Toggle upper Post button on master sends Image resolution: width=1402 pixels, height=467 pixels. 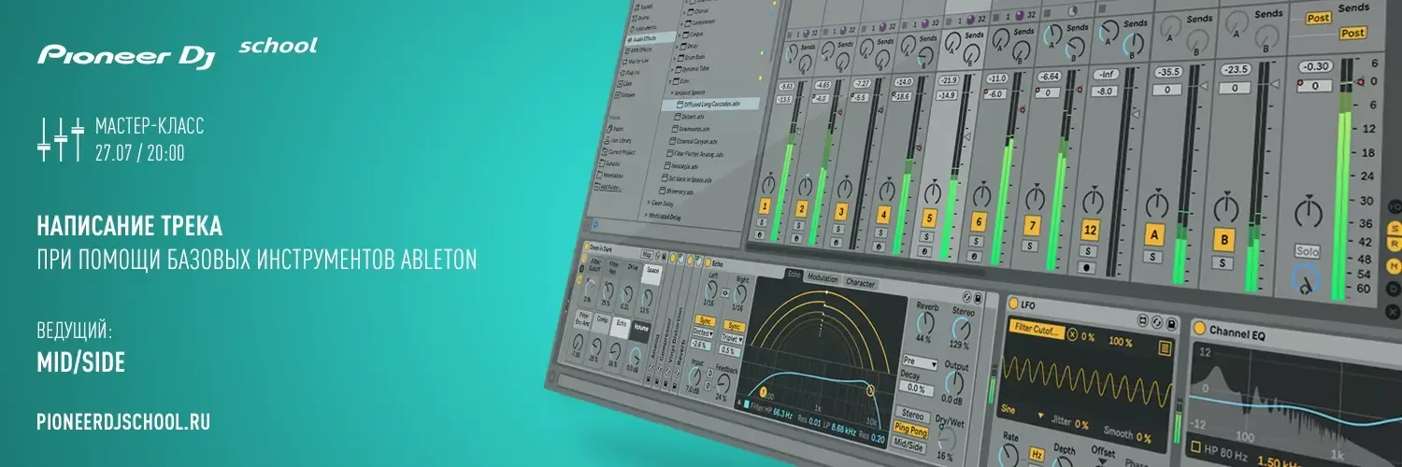click(x=1320, y=19)
